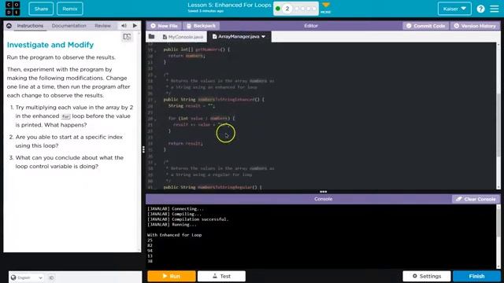Toggle the file browser folder icon
Screen dimensions: 504x283
point(152,37)
